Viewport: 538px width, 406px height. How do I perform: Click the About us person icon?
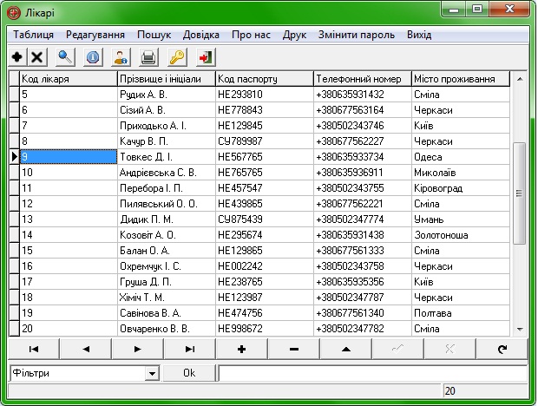tap(121, 57)
